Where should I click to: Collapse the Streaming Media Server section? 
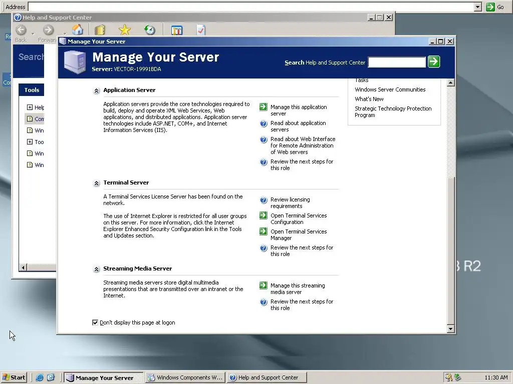coord(97,269)
